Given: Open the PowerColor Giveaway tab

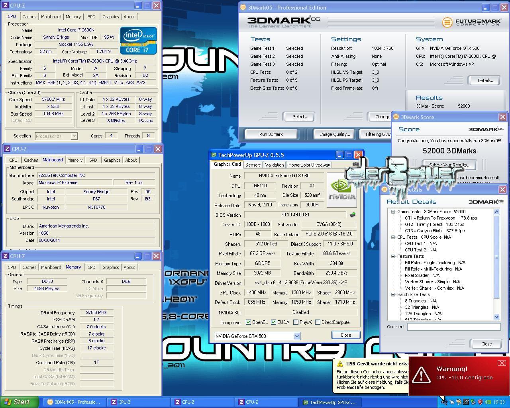Looking at the screenshot, I should coord(309,165).
